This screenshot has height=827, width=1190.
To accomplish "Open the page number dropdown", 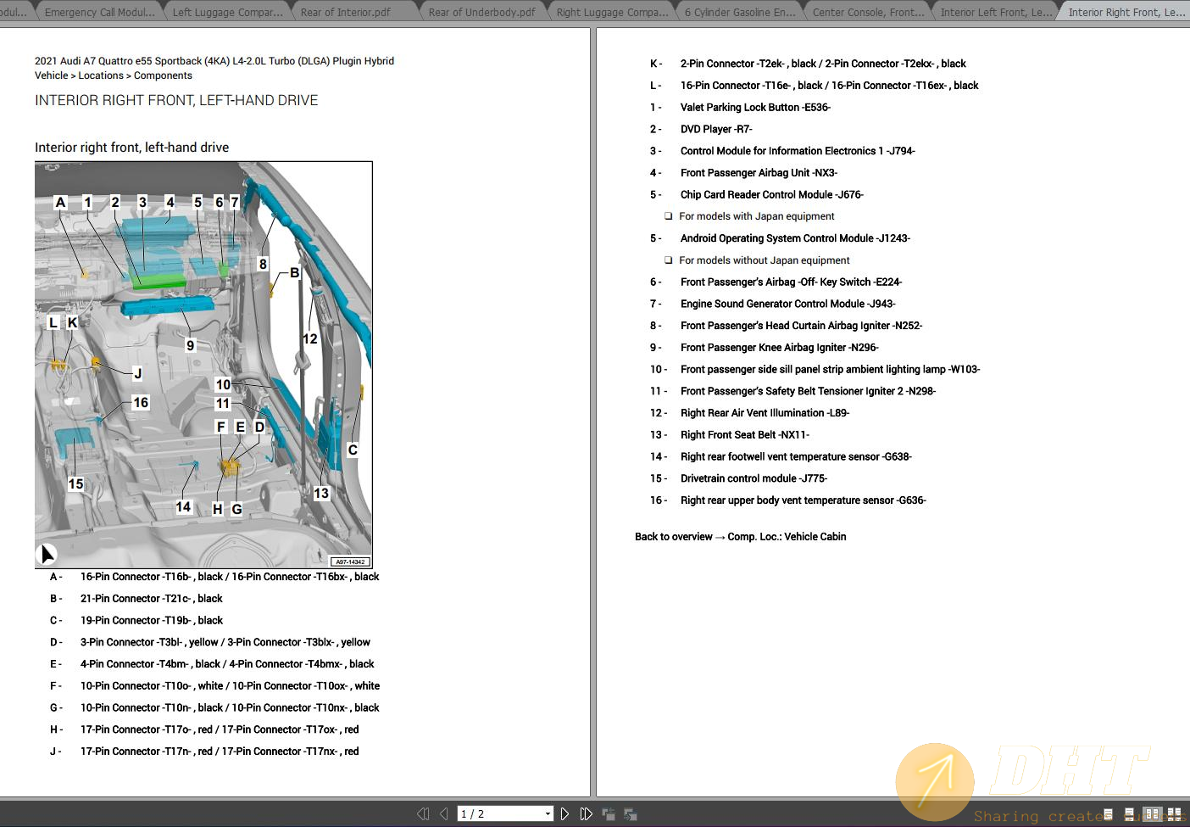I will [548, 814].
